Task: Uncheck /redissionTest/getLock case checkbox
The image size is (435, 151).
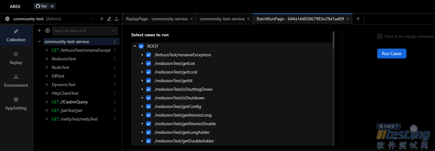Action: [148, 72]
